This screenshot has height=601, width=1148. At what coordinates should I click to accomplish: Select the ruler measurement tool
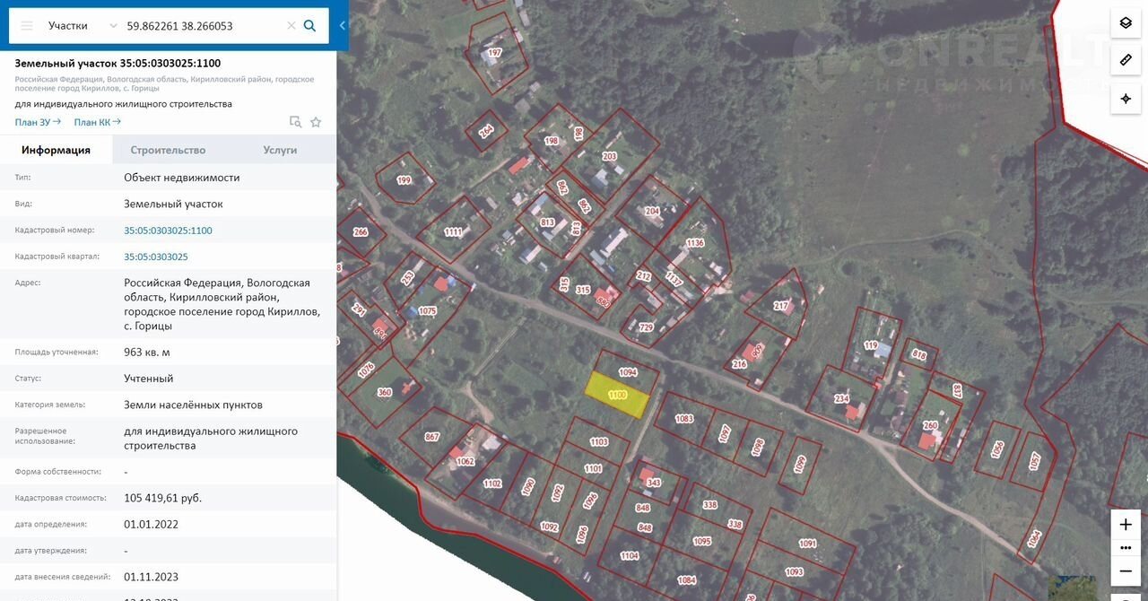coord(1126,60)
